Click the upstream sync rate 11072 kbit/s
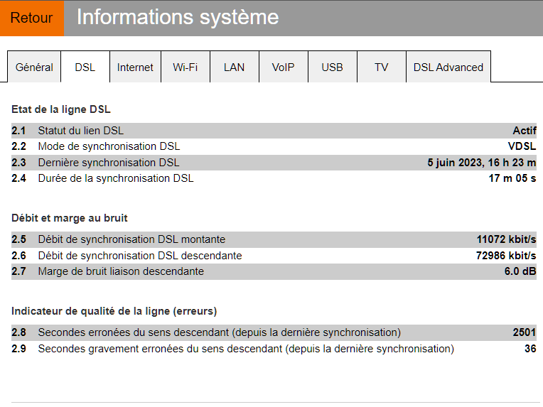Screen dimensions: 543x407 click(x=506, y=239)
